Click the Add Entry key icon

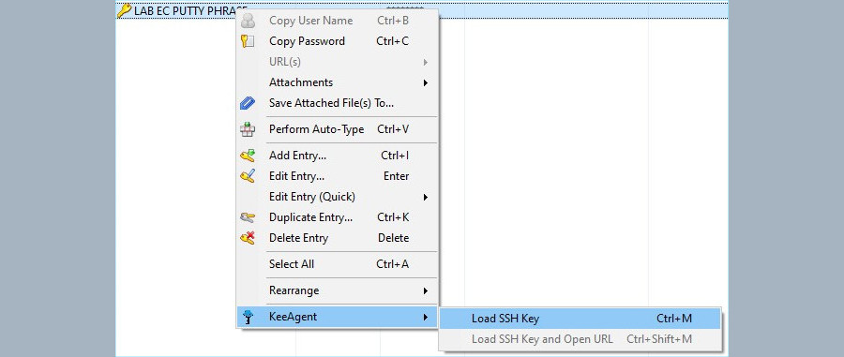248,156
